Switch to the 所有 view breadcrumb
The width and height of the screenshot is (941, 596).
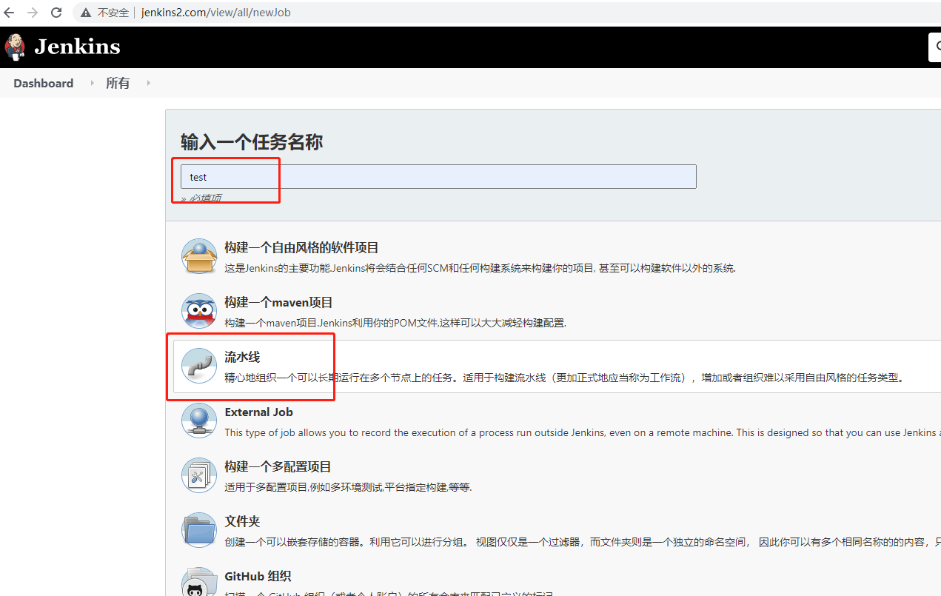coord(118,83)
